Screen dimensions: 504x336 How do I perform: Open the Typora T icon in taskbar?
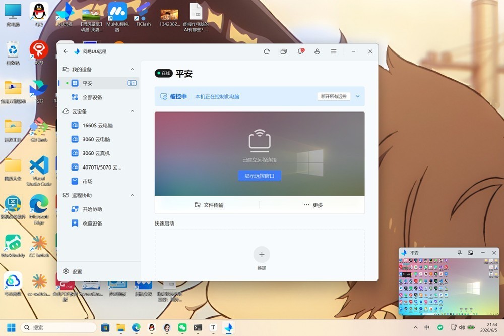click(x=213, y=327)
